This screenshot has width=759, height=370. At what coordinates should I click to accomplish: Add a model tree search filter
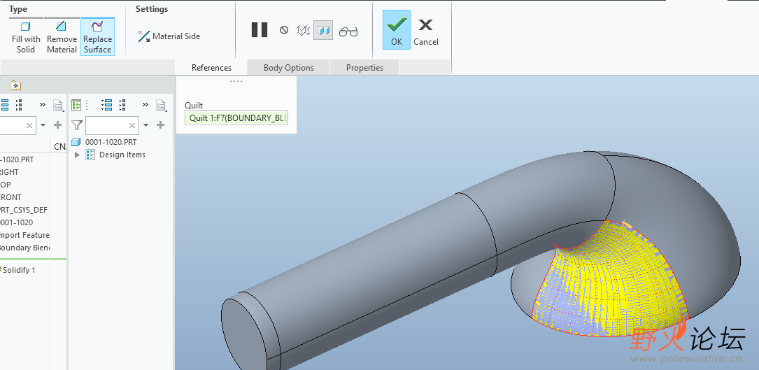coord(57,125)
